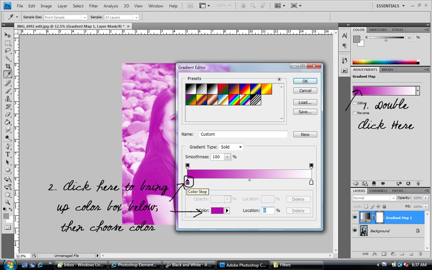Select the Eyedropper tool in toolbar

coord(8,74)
